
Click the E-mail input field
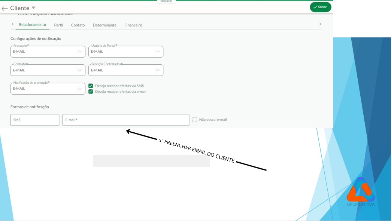(x=125, y=120)
